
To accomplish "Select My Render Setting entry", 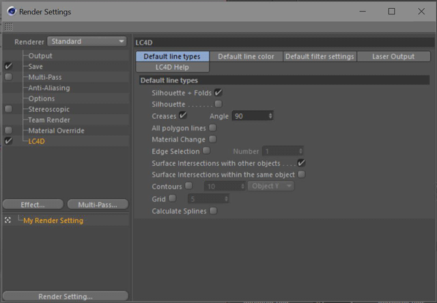I will pyautogui.click(x=53, y=220).
